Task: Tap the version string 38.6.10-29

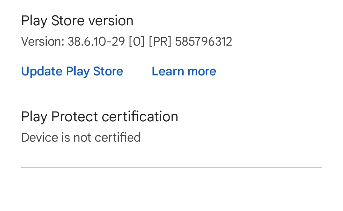Action: pos(96,42)
